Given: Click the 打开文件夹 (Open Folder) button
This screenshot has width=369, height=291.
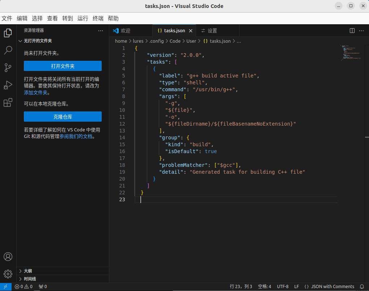Looking at the screenshot, I should point(63,66).
